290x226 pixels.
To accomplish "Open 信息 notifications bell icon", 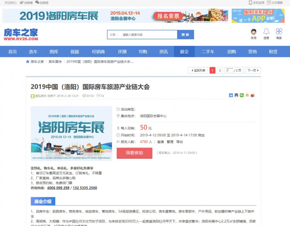I will 266,31.
